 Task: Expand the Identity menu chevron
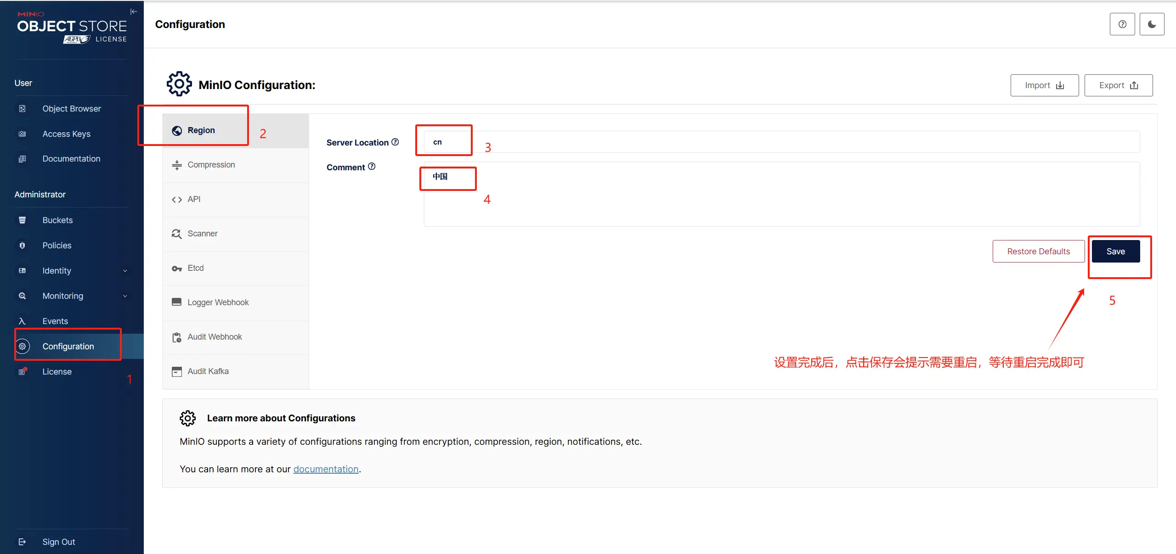tap(125, 271)
